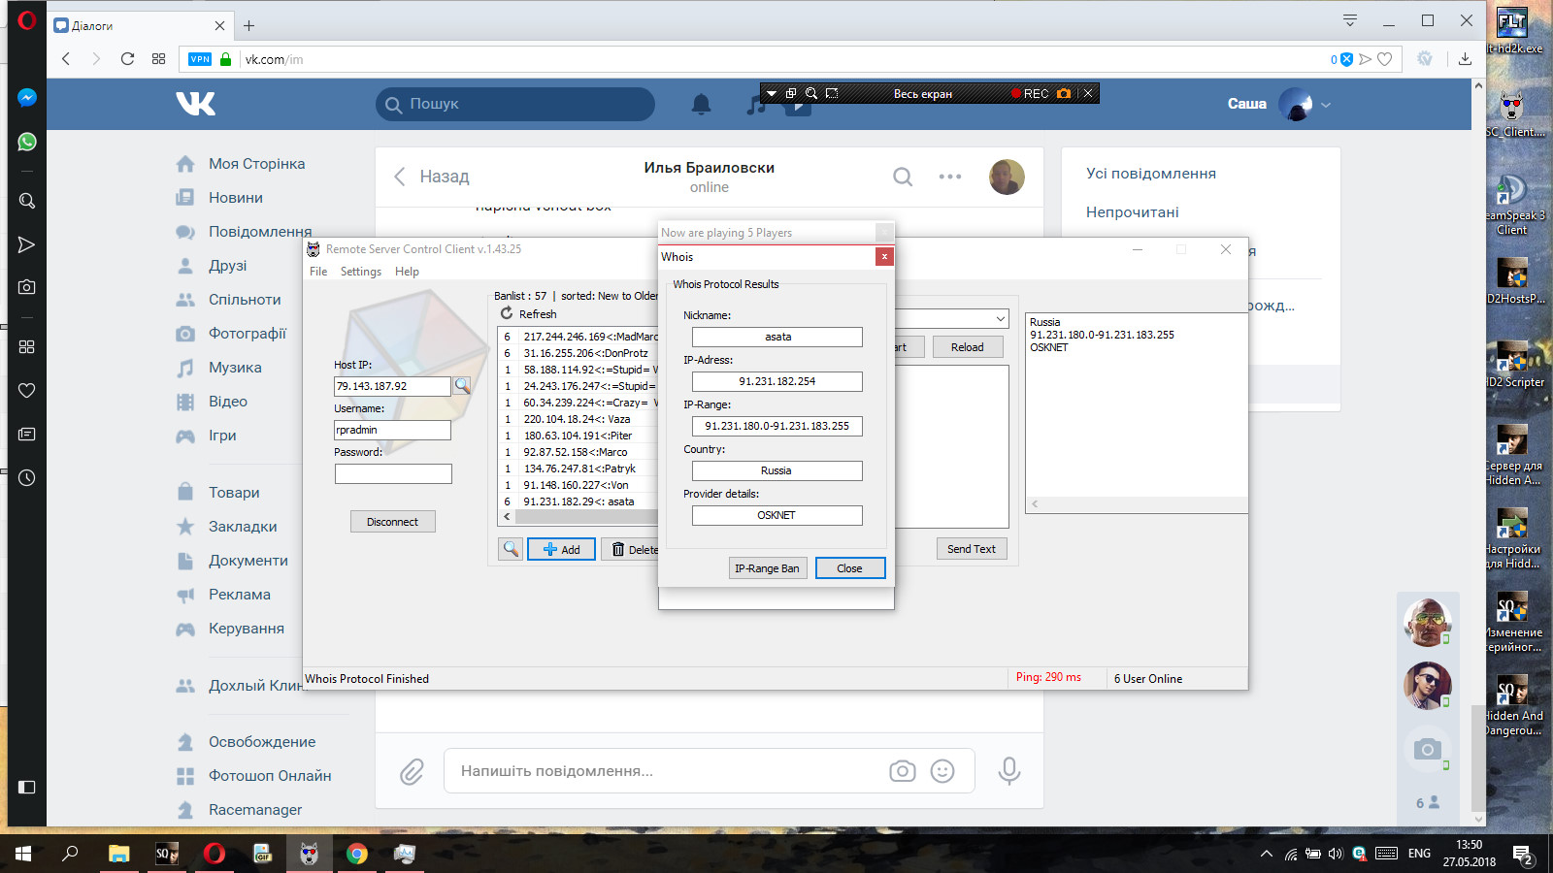Screen dimensions: 1553x873
Task: Open Messenger in the Opera sidebar
Action: [27, 98]
